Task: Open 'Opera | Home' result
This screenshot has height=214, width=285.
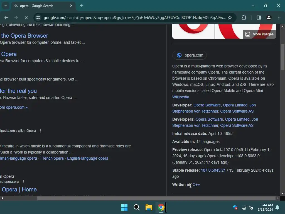Action: pyautogui.click(x=19, y=189)
